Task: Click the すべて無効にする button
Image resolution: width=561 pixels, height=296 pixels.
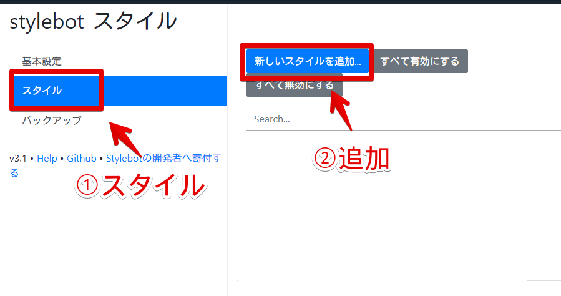Action: 295,85
